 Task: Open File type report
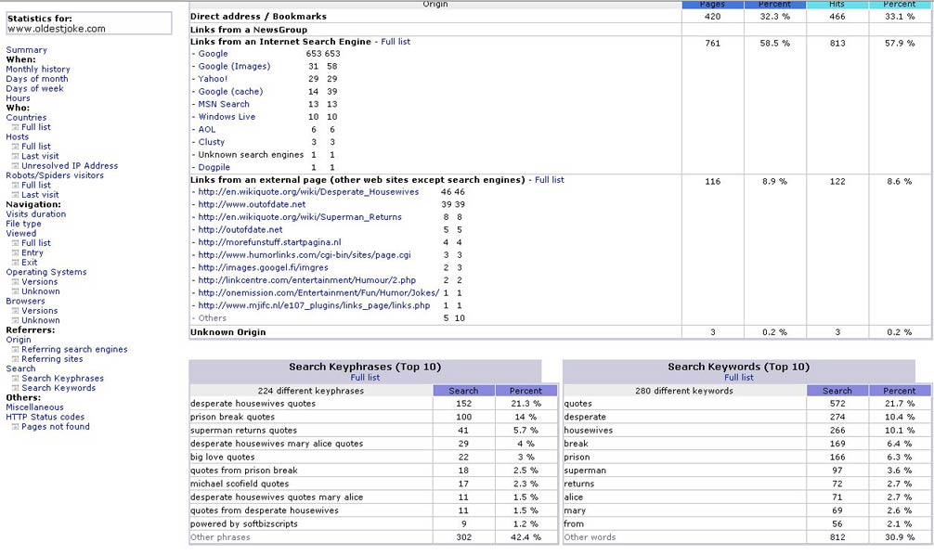coord(23,224)
